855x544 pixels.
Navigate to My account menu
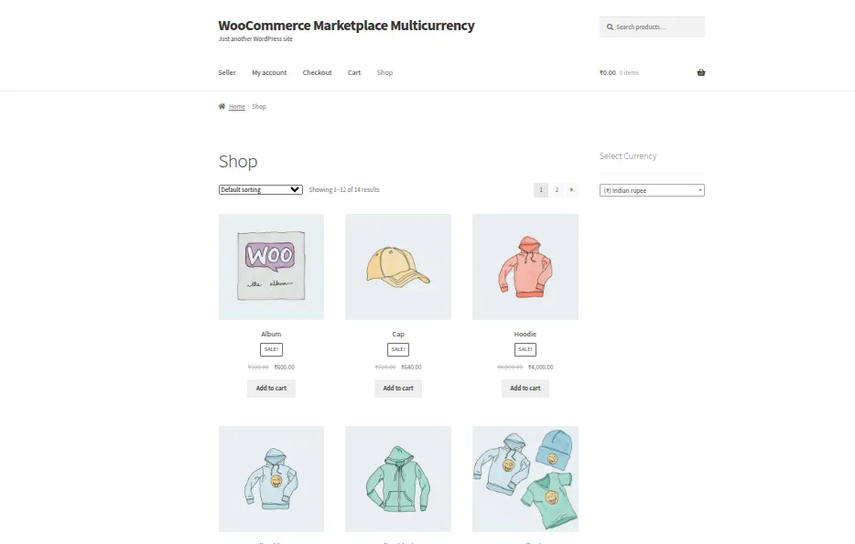tap(269, 72)
